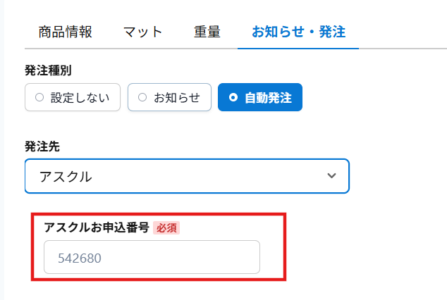The height and width of the screenshot is (300, 447).
Task: Click the 発注先 heading label
Action: tap(42, 148)
